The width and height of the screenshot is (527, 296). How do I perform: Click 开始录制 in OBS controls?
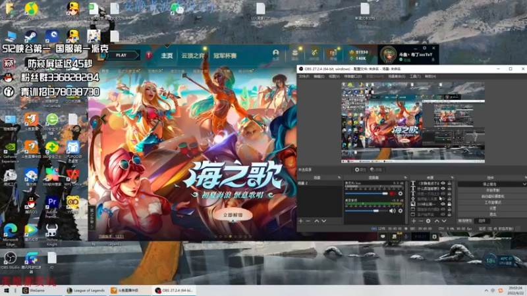click(x=493, y=190)
